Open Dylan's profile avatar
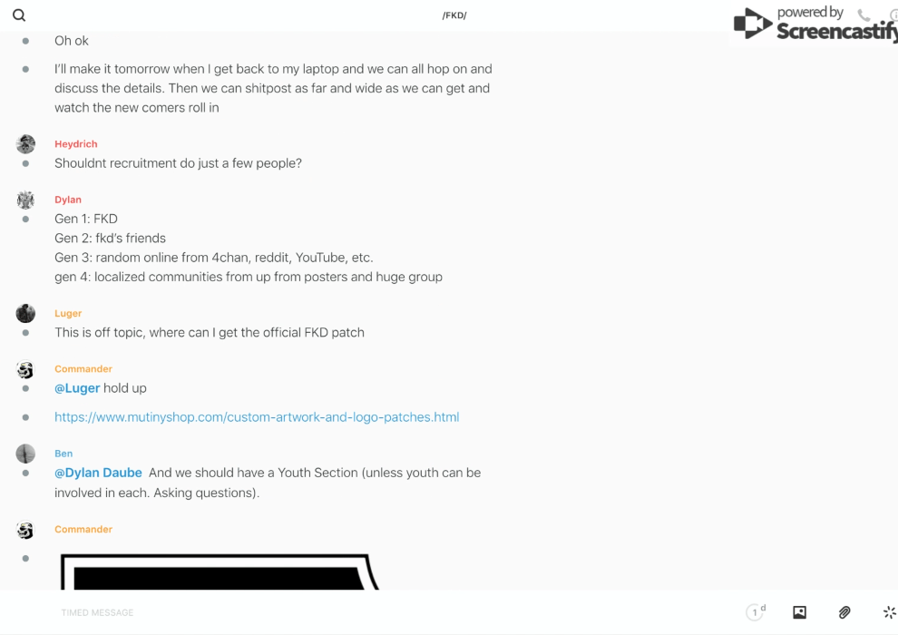 (25, 200)
